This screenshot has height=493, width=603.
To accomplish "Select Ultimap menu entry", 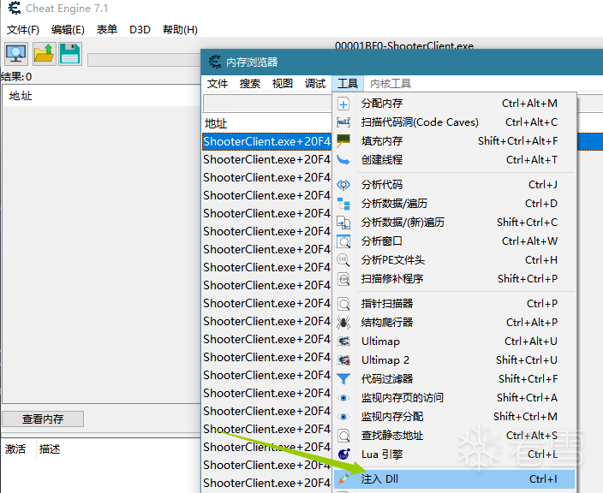I will 454,342.
